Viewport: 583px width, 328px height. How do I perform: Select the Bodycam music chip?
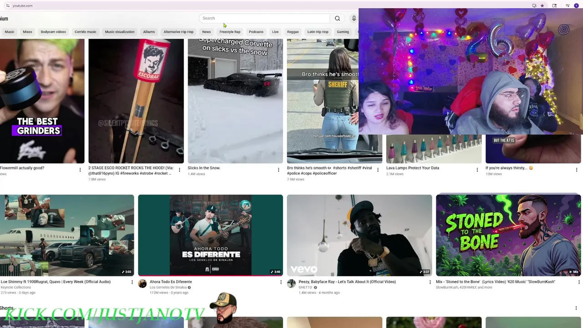pyautogui.click(x=53, y=32)
